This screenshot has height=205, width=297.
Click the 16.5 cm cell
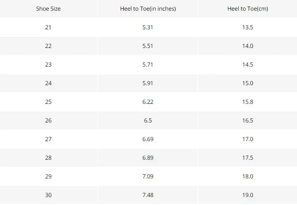point(247,121)
